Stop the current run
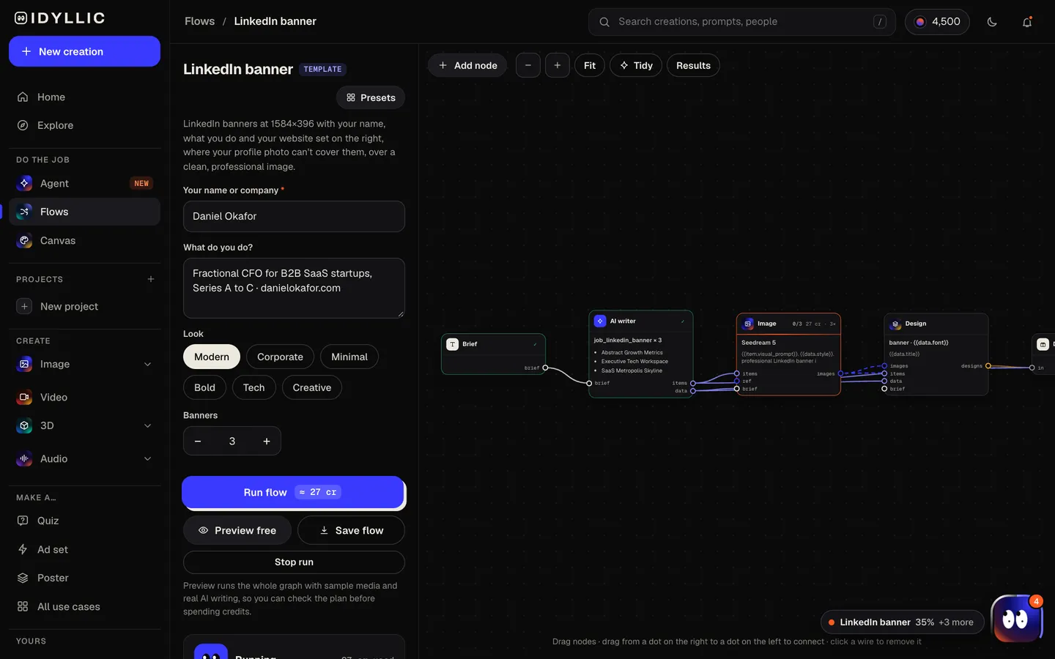Screen dimensions: 1055x659 coord(294,562)
